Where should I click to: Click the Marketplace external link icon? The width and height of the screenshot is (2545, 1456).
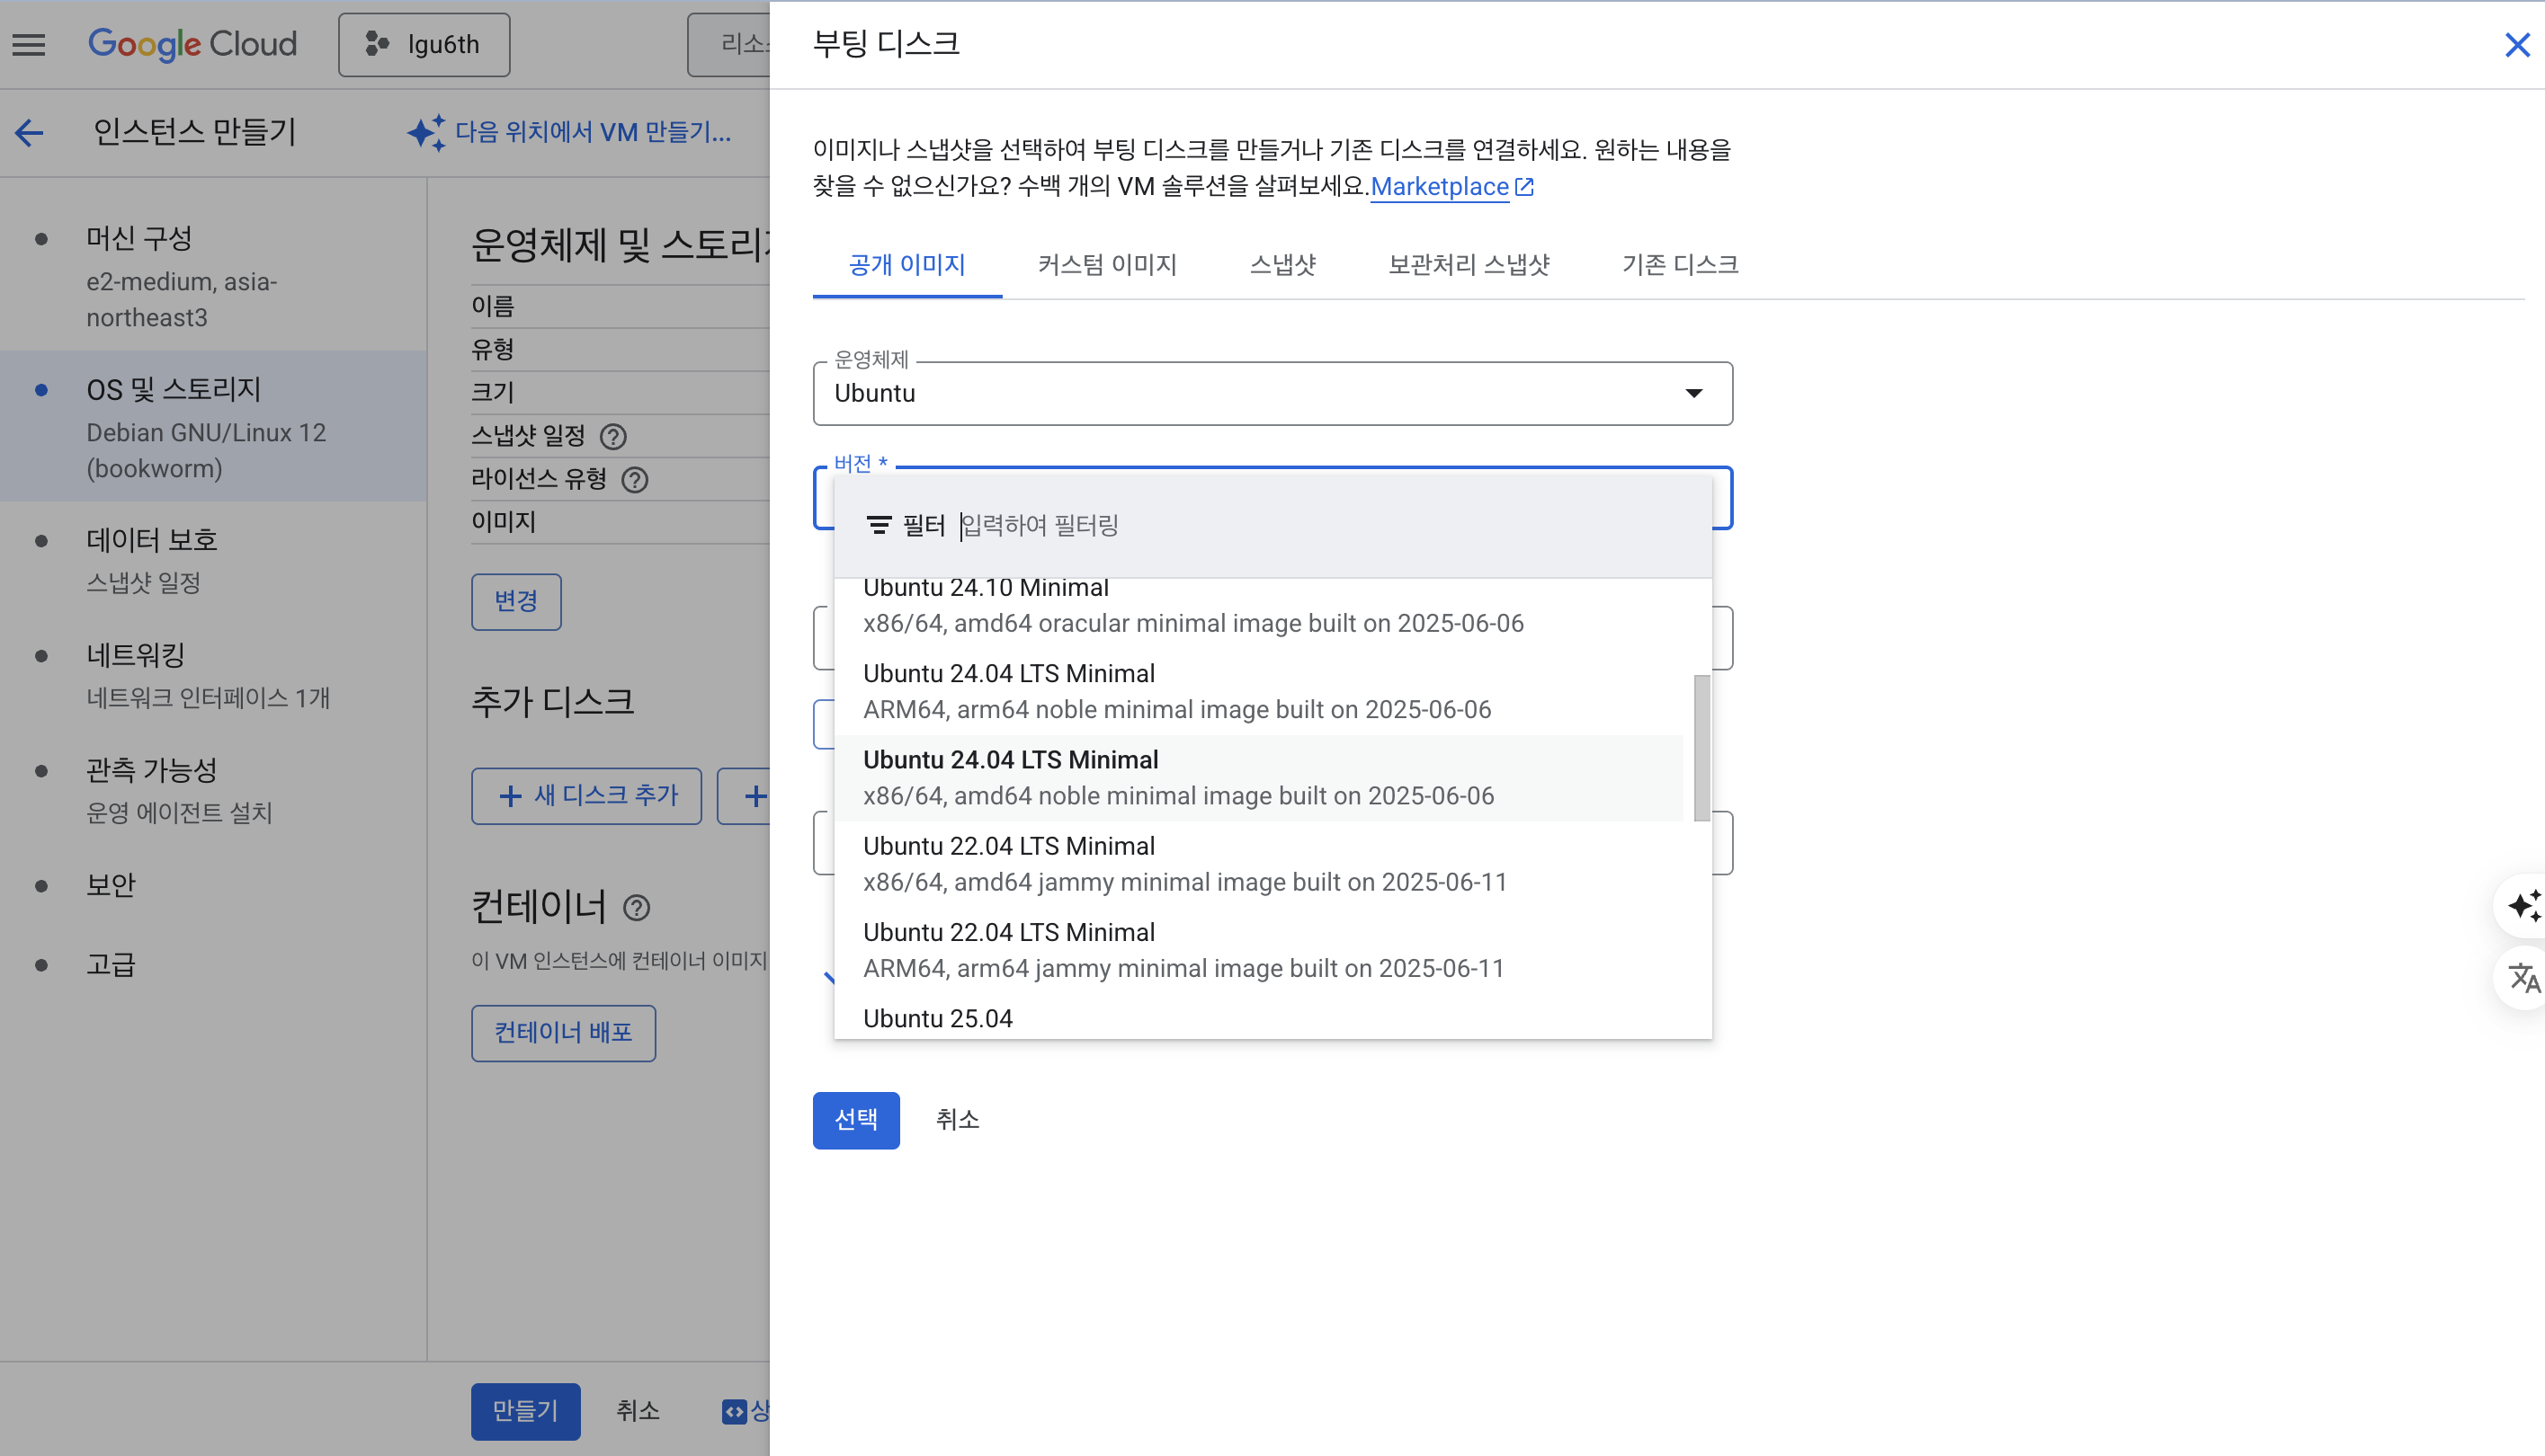[1524, 186]
